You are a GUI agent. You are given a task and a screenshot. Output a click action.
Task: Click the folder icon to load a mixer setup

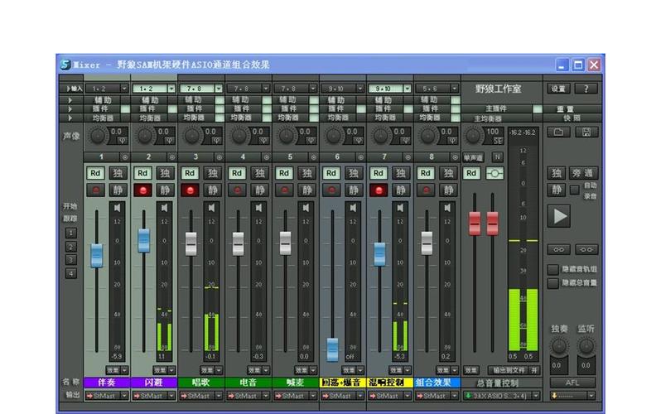[x=558, y=132]
